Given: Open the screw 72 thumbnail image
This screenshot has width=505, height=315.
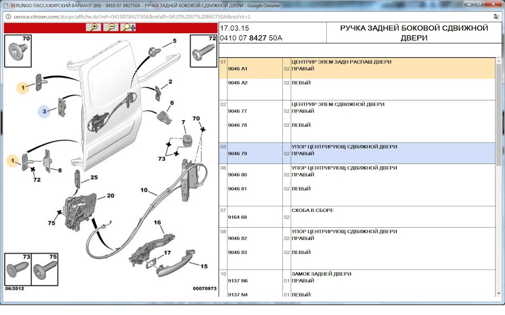Looking at the screenshot, I should pos(203,51).
